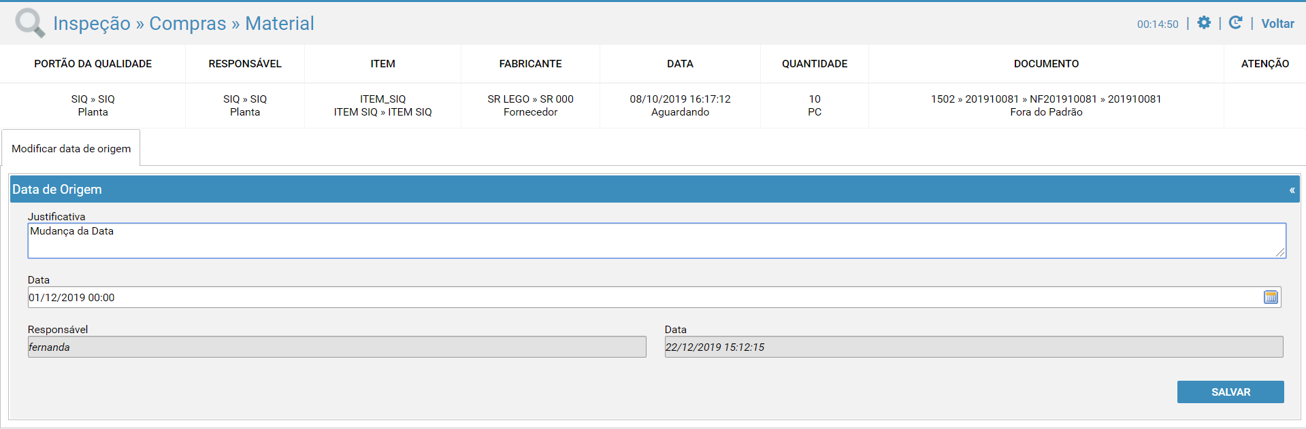Click the Data field showing 22/12/2019 15:12:15
Screen dimensions: 1306x429
coord(974,347)
